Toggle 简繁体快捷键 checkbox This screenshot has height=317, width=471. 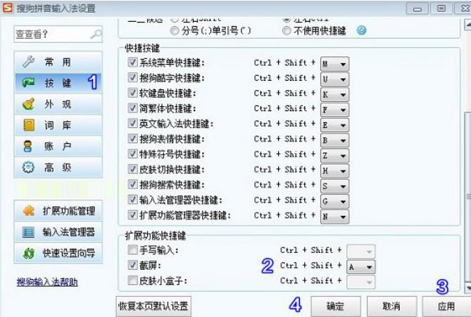(132, 108)
